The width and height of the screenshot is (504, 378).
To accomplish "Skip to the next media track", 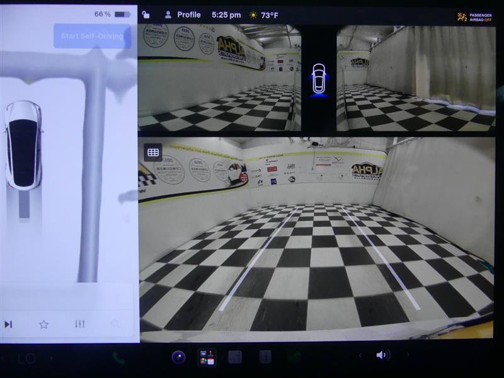I will tap(8, 324).
